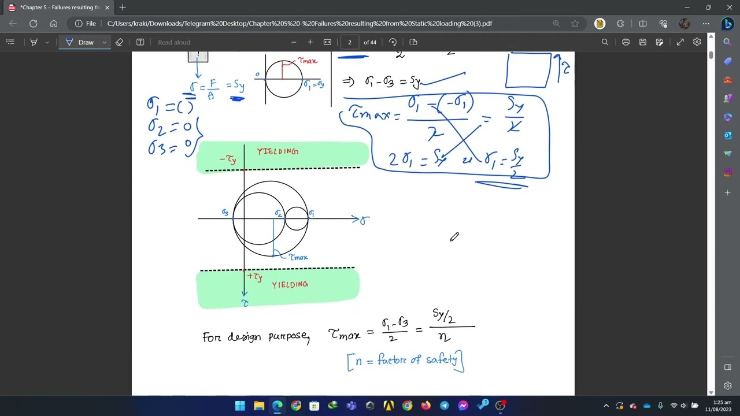The width and height of the screenshot is (740, 416).
Task: Rotate the PDF page
Action: [393, 42]
